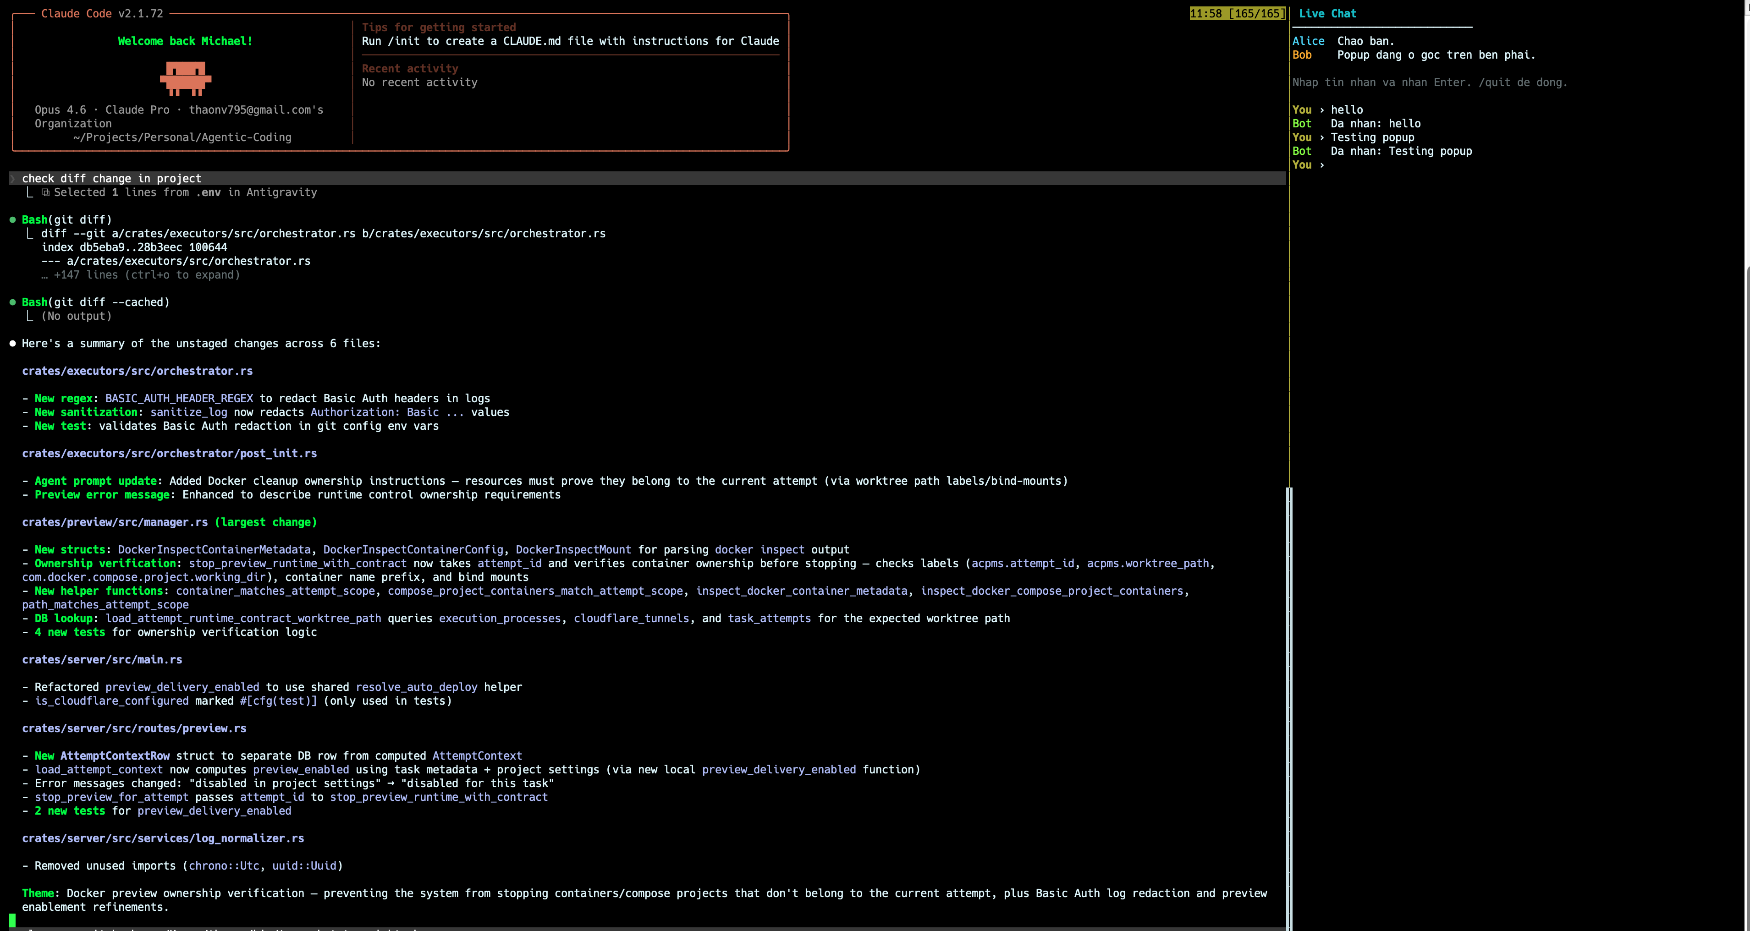Expand the "+147 lines" diff output
Screen dimensions: 1750x931
(x=147, y=275)
